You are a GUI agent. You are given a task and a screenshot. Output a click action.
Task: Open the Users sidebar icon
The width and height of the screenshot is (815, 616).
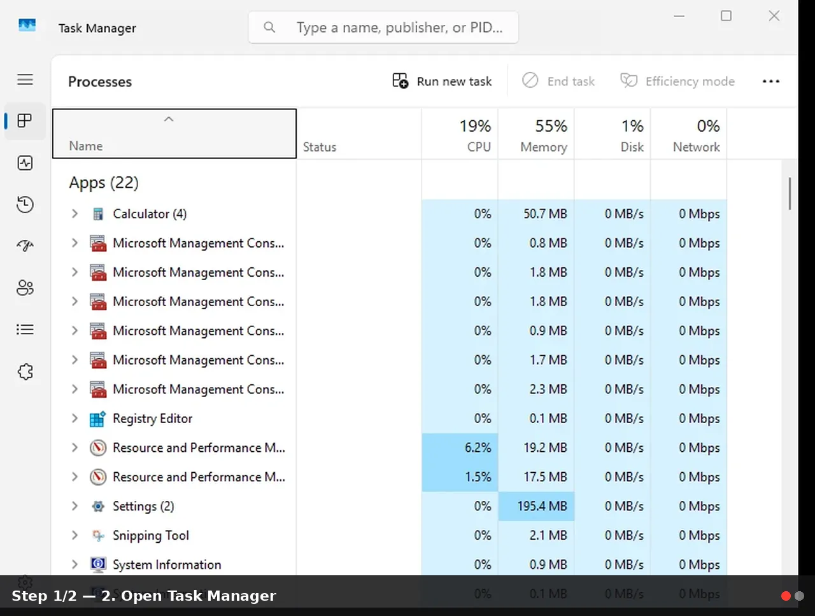[x=25, y=288]
